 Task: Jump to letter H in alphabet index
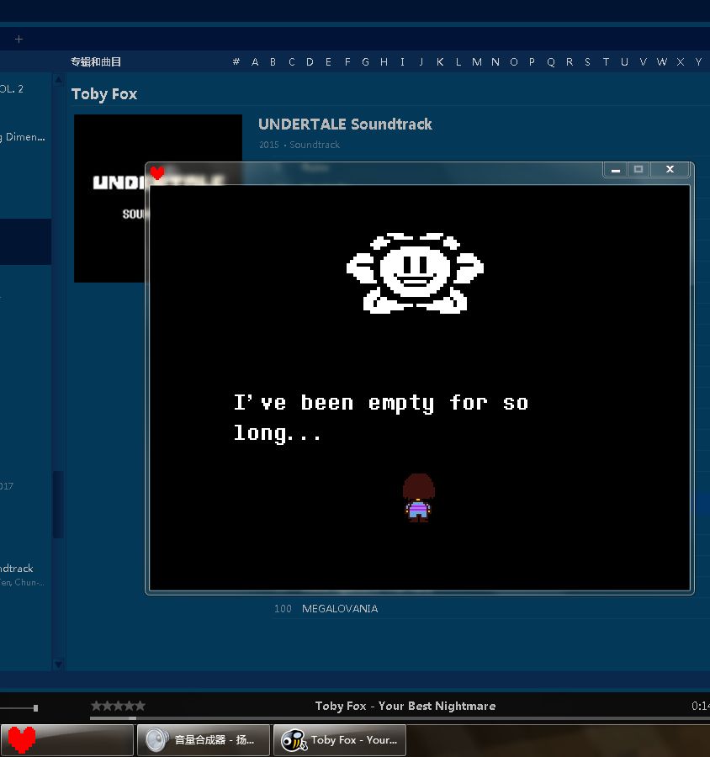tap(384, 61)
